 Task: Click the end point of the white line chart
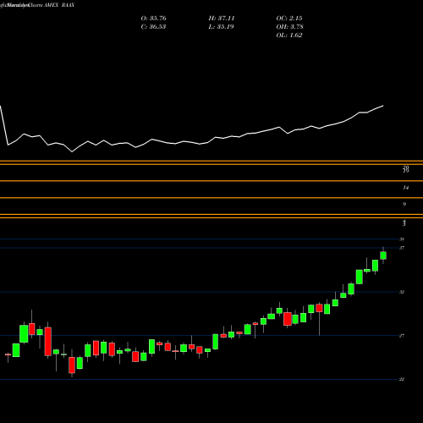pyautogui.click(x=383, y=106)
